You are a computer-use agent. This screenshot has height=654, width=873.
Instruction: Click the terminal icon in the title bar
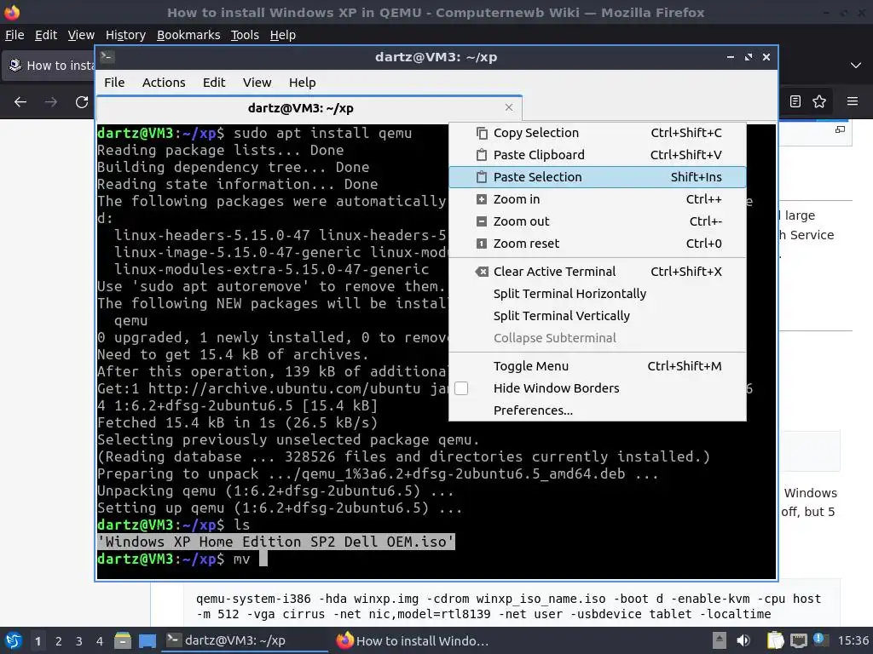[x=107, y=57]
